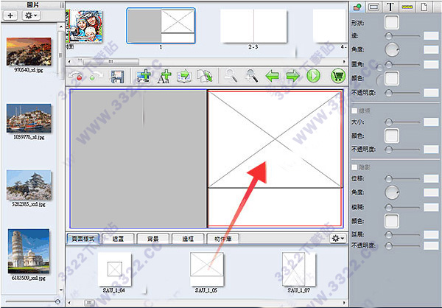Add a photo box using picture-plus icon
The width and height of the screenshot is (442, 308).
pos(144,76)
